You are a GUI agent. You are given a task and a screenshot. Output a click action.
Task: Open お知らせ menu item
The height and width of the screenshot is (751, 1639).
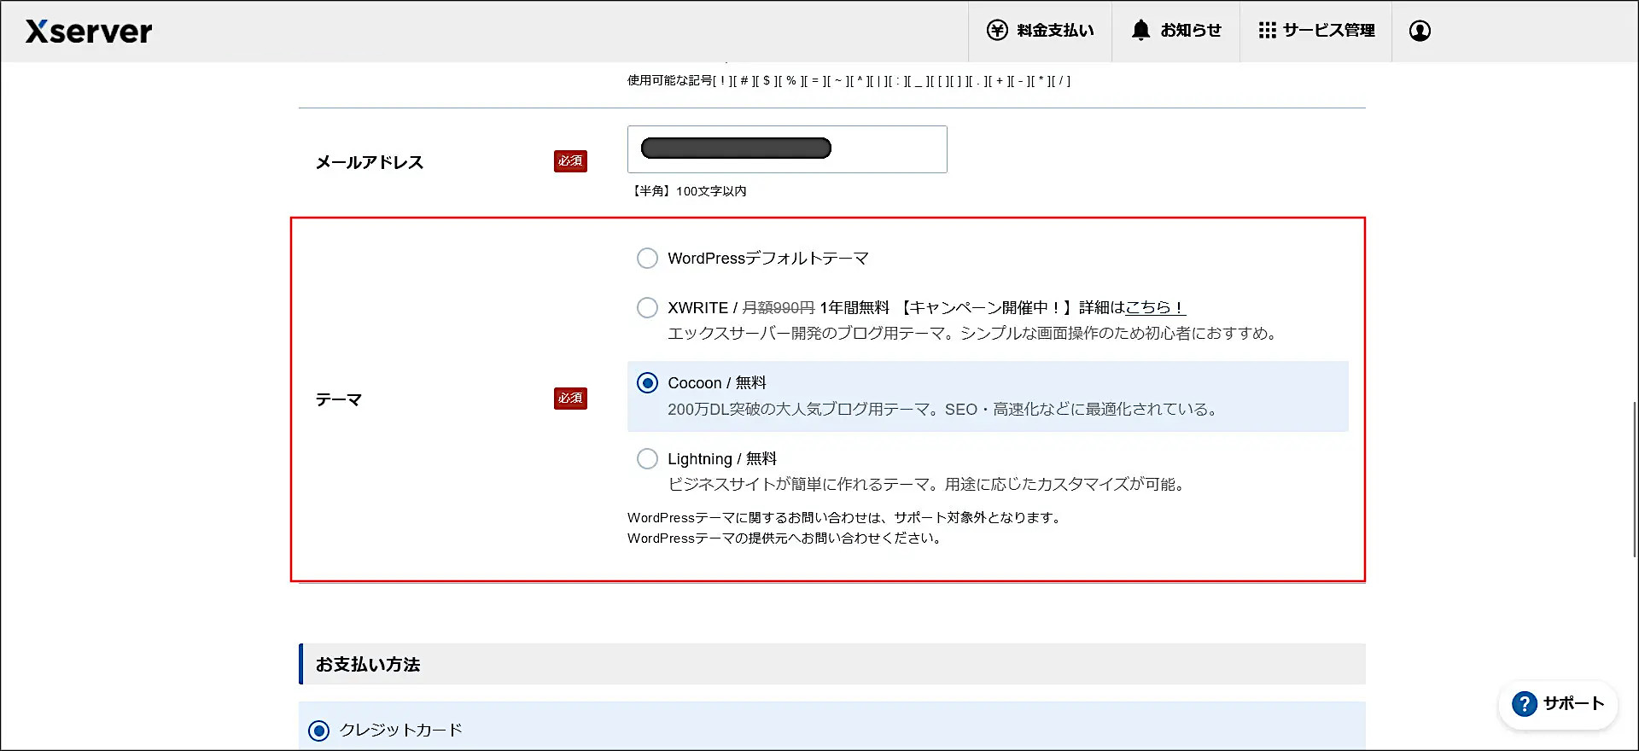click(1175, 31)
